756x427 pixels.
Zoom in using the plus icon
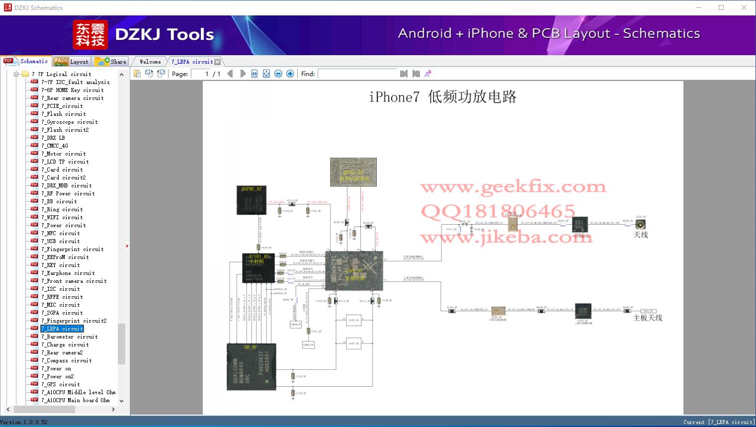pyautogui.click(x=290, y=74)
